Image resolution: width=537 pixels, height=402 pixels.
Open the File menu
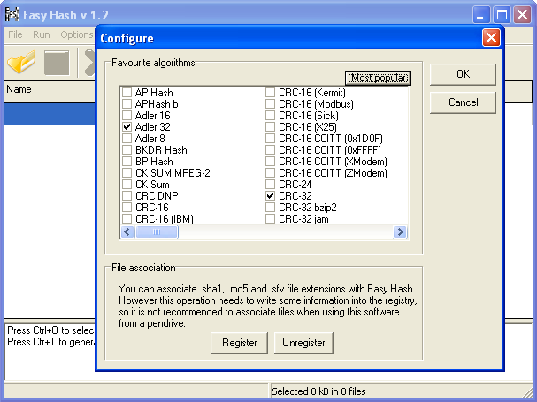(x=15, y=34)
